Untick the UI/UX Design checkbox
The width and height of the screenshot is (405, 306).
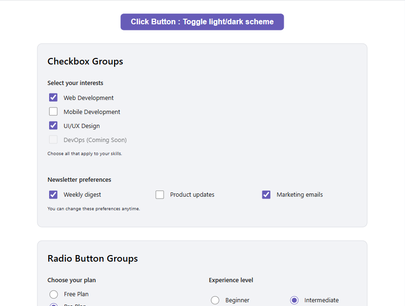[x=53, y=126]
